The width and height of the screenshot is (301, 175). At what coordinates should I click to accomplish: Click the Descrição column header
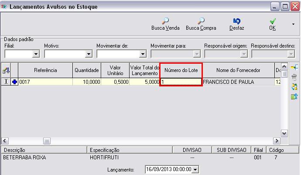(x=44, y=150)
